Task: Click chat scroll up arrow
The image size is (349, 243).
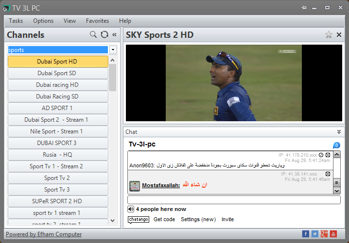Action: tap(337, 154)
